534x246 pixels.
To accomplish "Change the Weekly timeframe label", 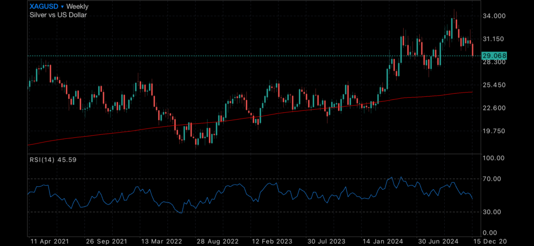I will [77, 6].
